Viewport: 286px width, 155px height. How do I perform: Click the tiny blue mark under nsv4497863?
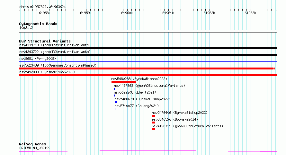pos(114,89)
